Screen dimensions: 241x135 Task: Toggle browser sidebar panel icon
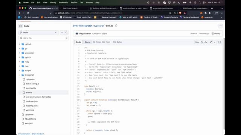tap(210, 13)
